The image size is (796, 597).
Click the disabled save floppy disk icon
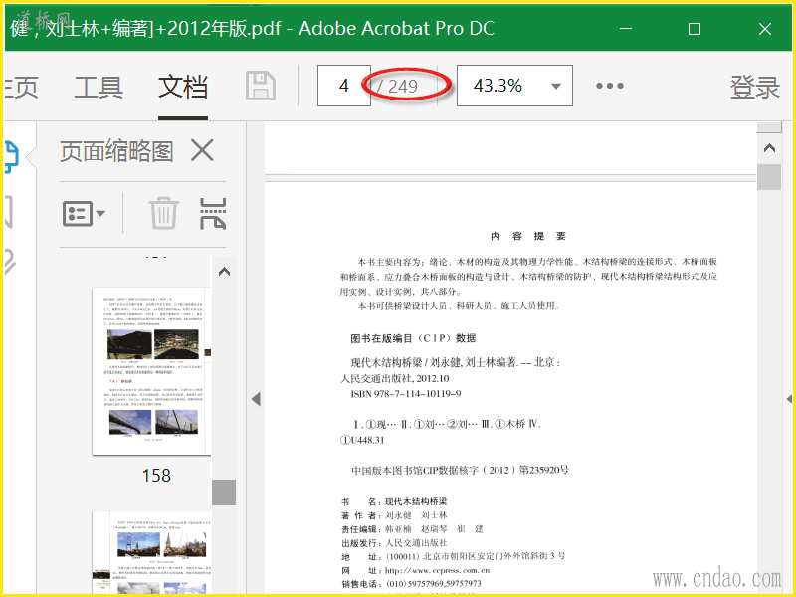(261, 86)
